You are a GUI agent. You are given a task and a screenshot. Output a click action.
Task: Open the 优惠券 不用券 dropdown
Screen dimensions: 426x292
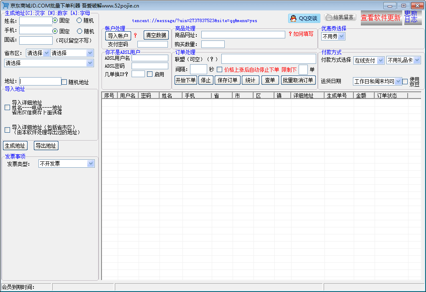pos(341,36)
